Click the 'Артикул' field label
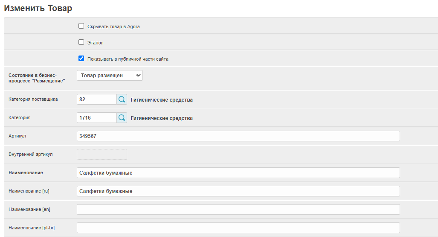This screenshot has height=237, width=438. point(17,136)
